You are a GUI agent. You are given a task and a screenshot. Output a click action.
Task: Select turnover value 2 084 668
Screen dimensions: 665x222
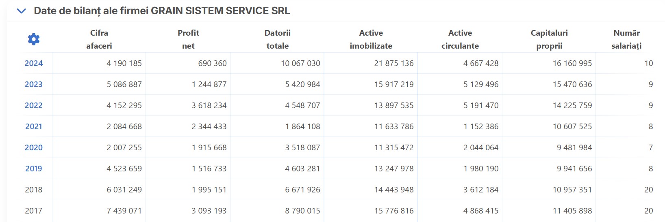pyautogui.click(x=124, y=126)
